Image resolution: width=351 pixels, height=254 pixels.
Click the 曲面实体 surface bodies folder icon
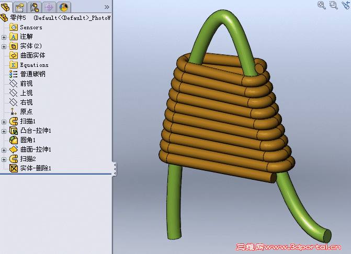pyautogui.click(x=14, y=55)
